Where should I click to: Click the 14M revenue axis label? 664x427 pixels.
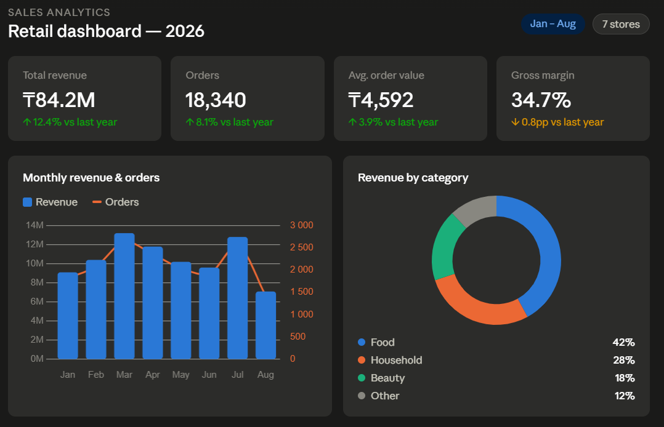point(34,225)
